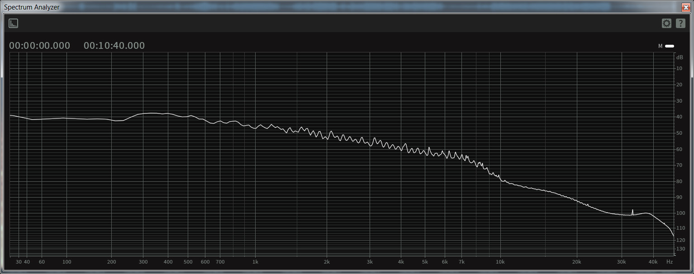This screenshot has width=694, height=274.
Task: Click the 1k frequency axis label
Action: tap(256, 262)
